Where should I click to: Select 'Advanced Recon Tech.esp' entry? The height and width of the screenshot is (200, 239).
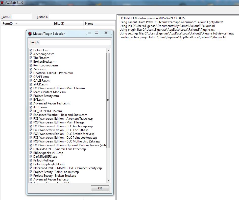(x=51, y=179)
